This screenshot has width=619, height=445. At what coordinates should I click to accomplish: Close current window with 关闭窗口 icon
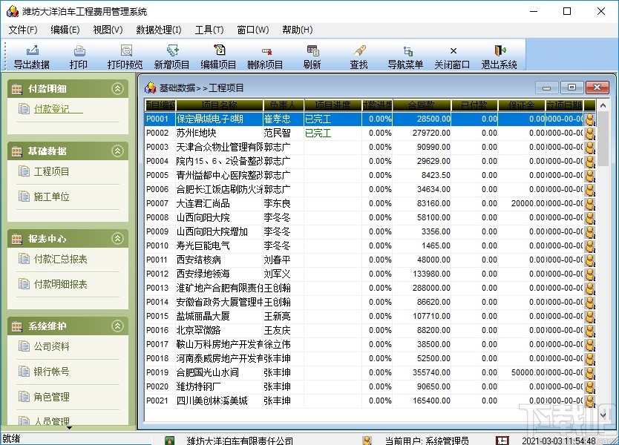click(451, 56)
